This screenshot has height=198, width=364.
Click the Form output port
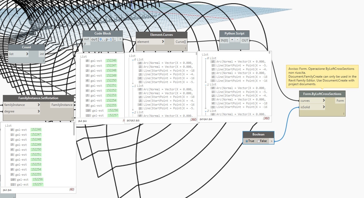(x=340, y=101)
